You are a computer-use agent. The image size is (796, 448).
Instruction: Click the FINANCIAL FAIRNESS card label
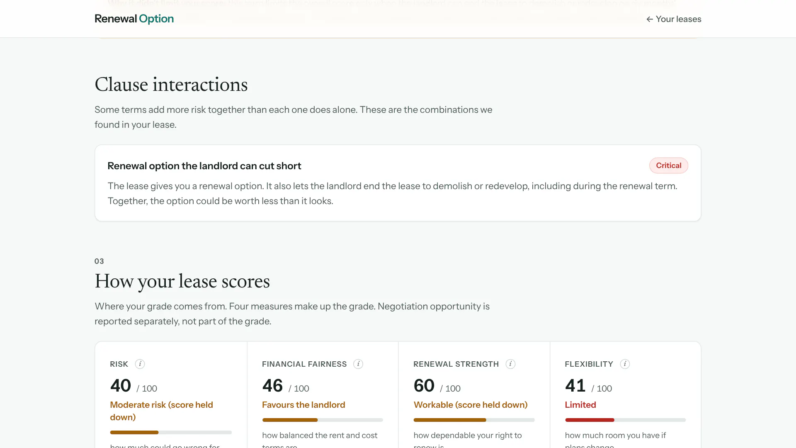[304, 364]
